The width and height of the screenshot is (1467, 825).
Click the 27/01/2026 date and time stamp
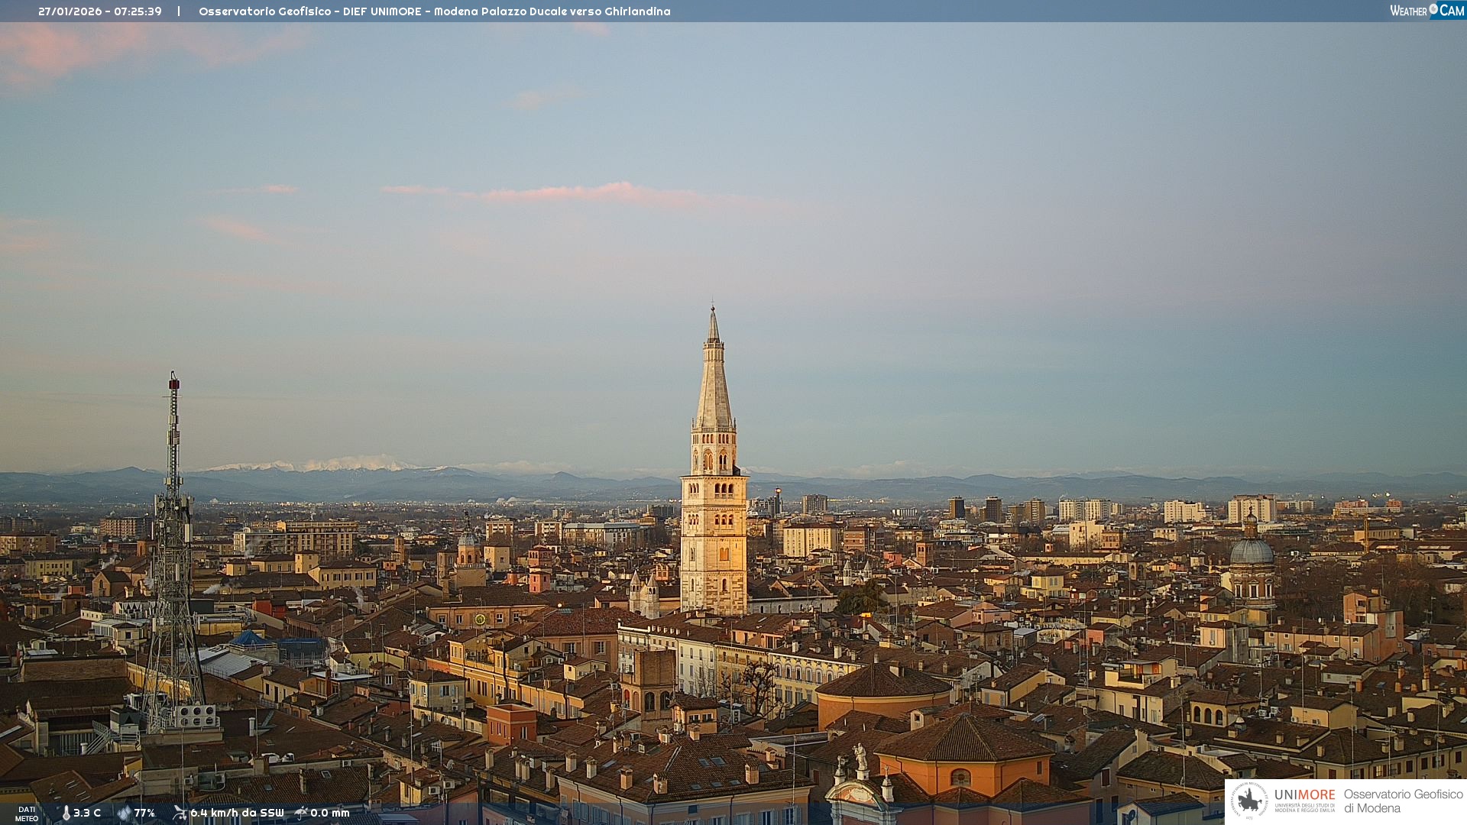[x=100, y=11]
